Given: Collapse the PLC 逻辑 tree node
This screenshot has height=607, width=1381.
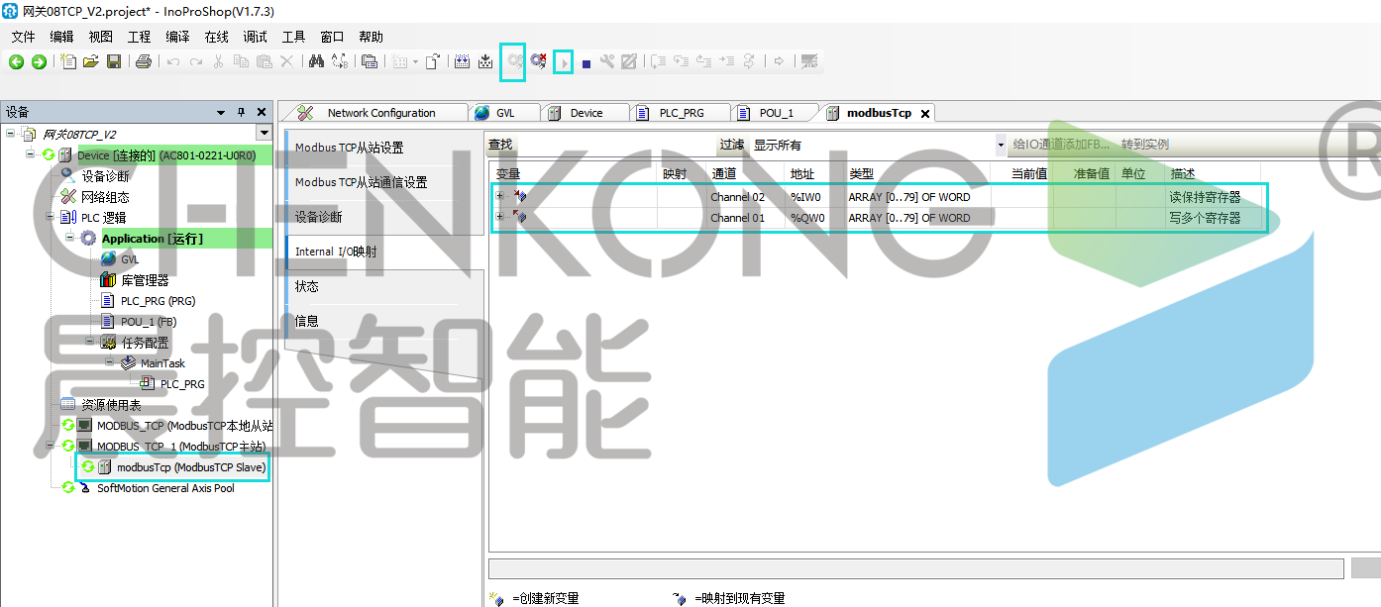Looking at the screenshot, I should [x=51, y=217].
